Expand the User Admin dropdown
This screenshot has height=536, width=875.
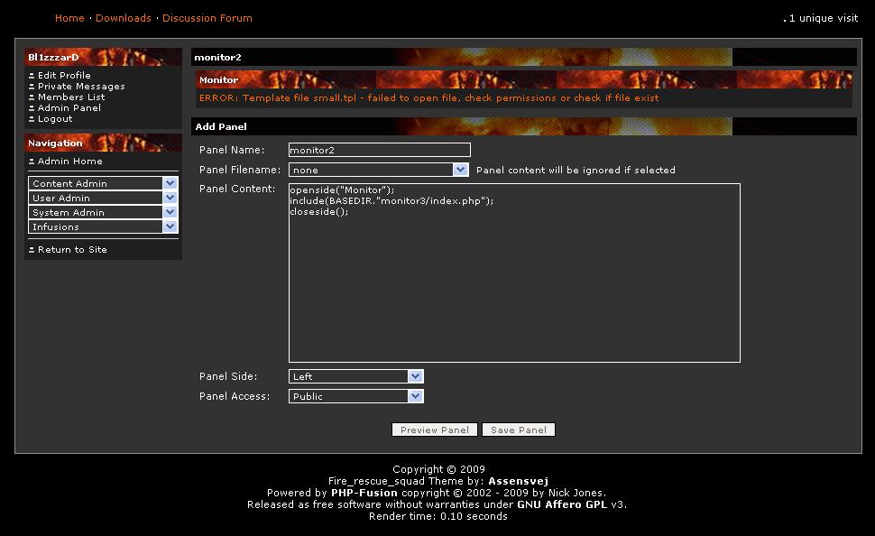click(x=103, y=198)
